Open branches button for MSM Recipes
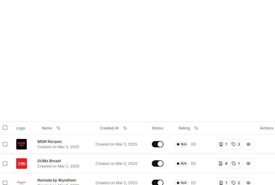The height and width of the screenshot is (185, 275). [x=223, y=144]
